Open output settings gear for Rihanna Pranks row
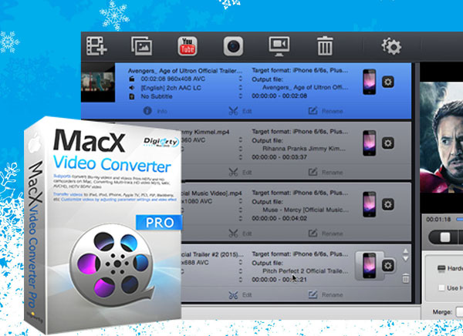This screenshot has width=463, height=336. click(388, 143)
